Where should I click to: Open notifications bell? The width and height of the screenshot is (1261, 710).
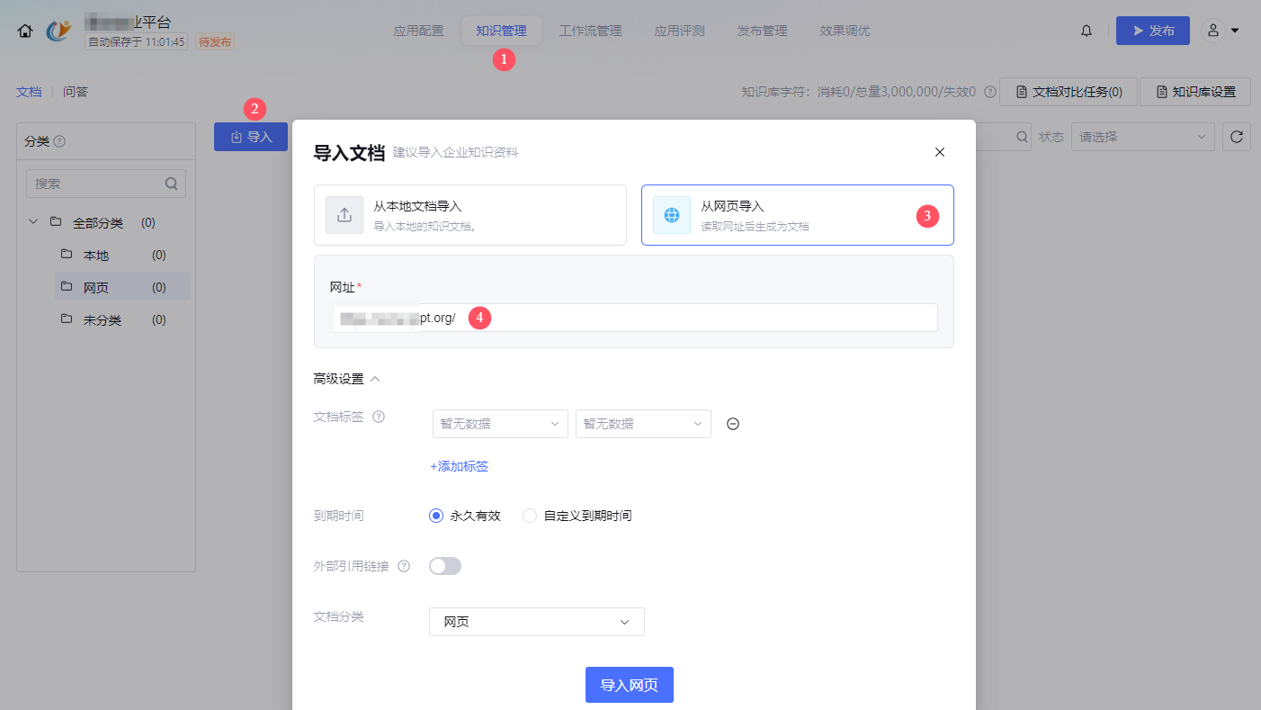1087,31
